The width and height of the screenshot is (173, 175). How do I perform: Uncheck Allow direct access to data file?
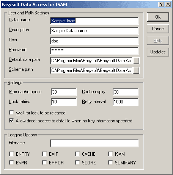11,120
